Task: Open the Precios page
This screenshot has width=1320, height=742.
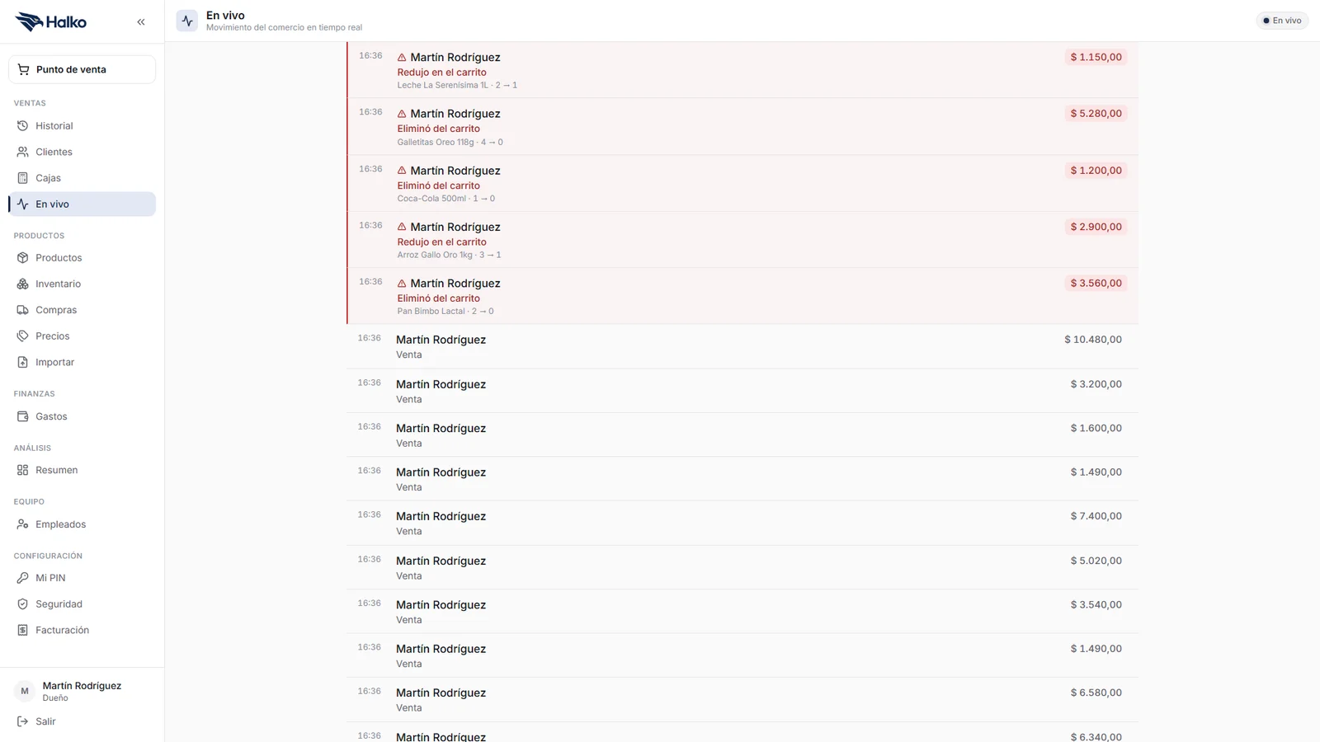Action: [x=82, y=336]
